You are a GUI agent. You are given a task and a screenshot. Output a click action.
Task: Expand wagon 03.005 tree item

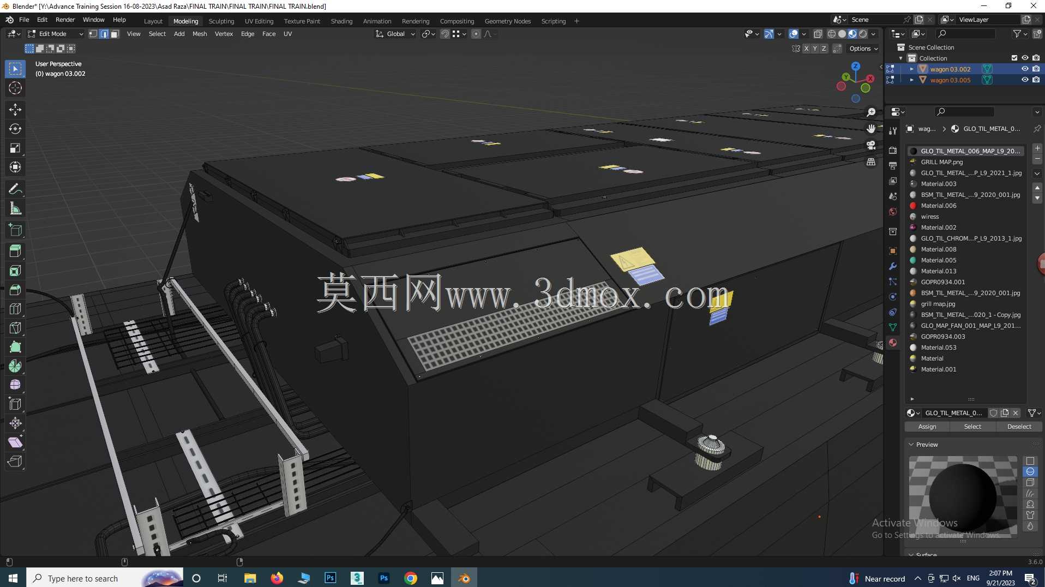(911, 80)
